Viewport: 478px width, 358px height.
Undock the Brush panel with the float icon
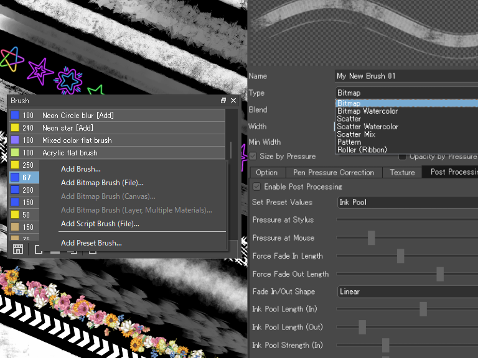coord(223,101)
